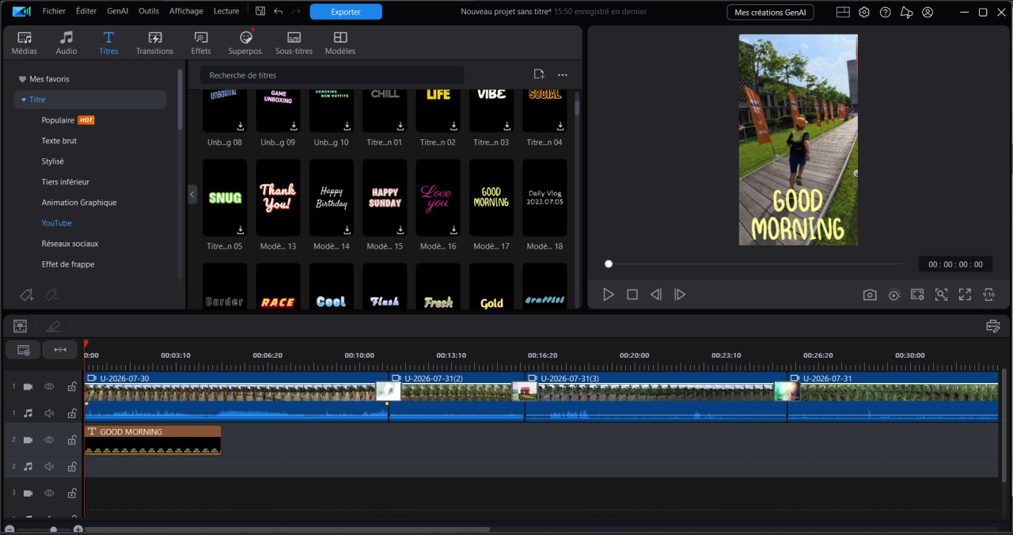Download the Happy Birthday title template
Screen dimensions: 1013x535
(x=347, y=230)
